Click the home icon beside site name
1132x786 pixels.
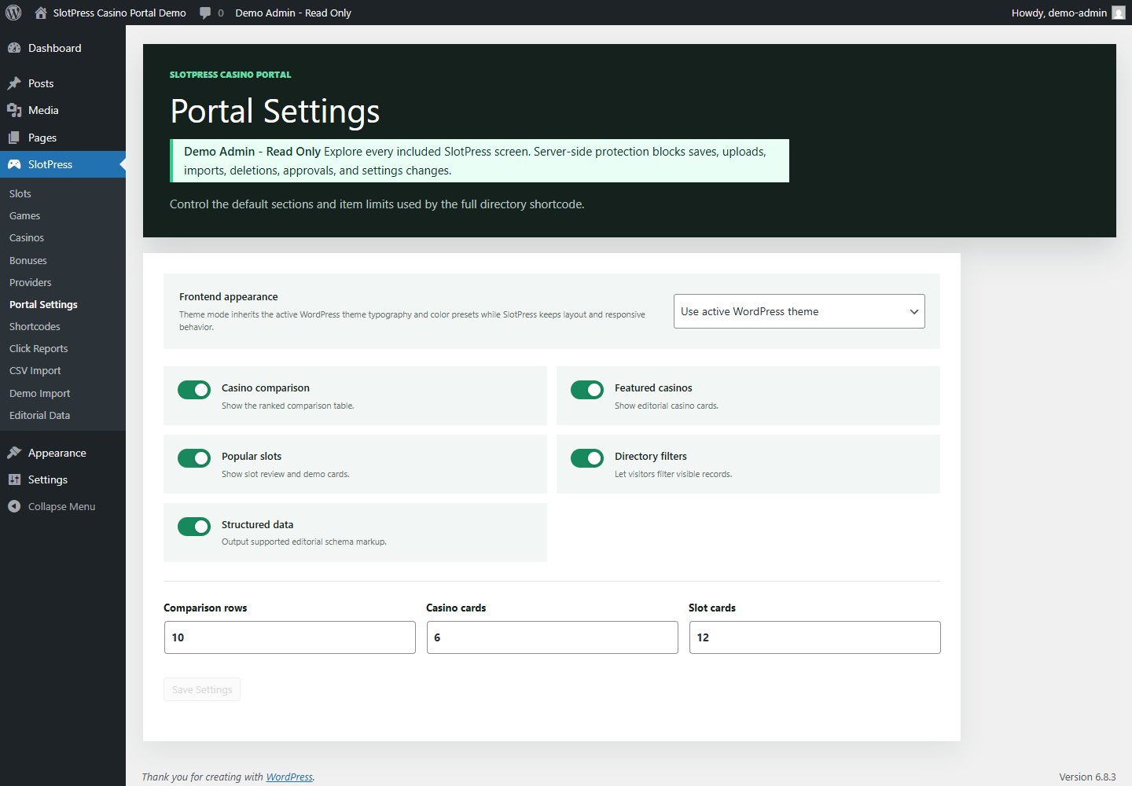coord(41,13)
